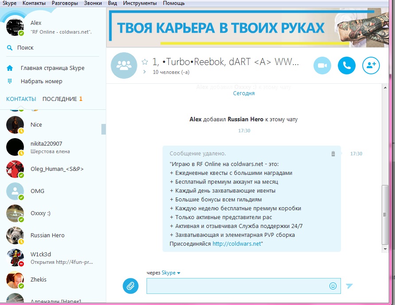Click the 'Zhekis' contact name
Image resolution: width=395 pixels, height=305 pixels.
(39, 280)
